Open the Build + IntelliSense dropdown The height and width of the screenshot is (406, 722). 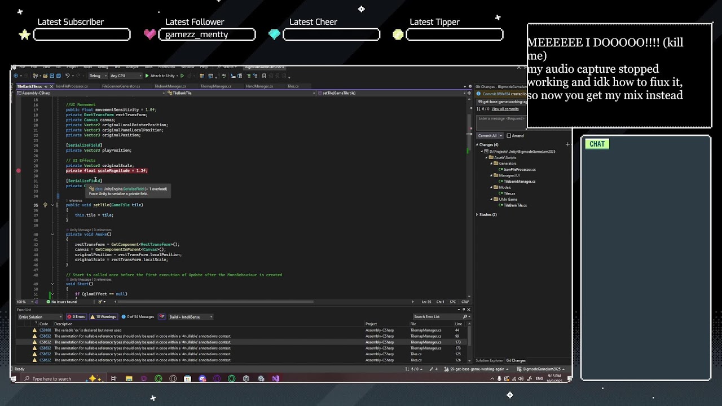pos(191,316)
